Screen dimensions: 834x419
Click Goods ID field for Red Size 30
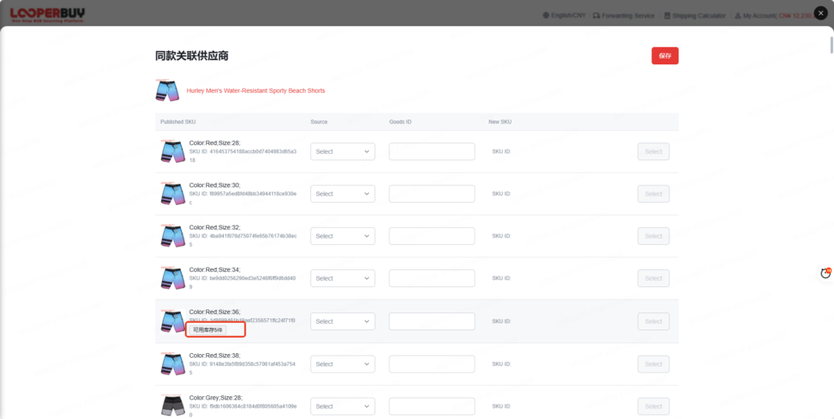pyautogui.click(x=432, y=194)
